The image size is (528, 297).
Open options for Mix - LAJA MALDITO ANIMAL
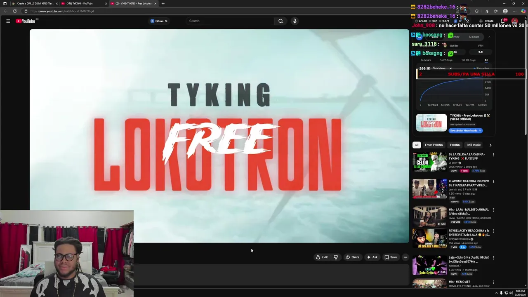494,210
